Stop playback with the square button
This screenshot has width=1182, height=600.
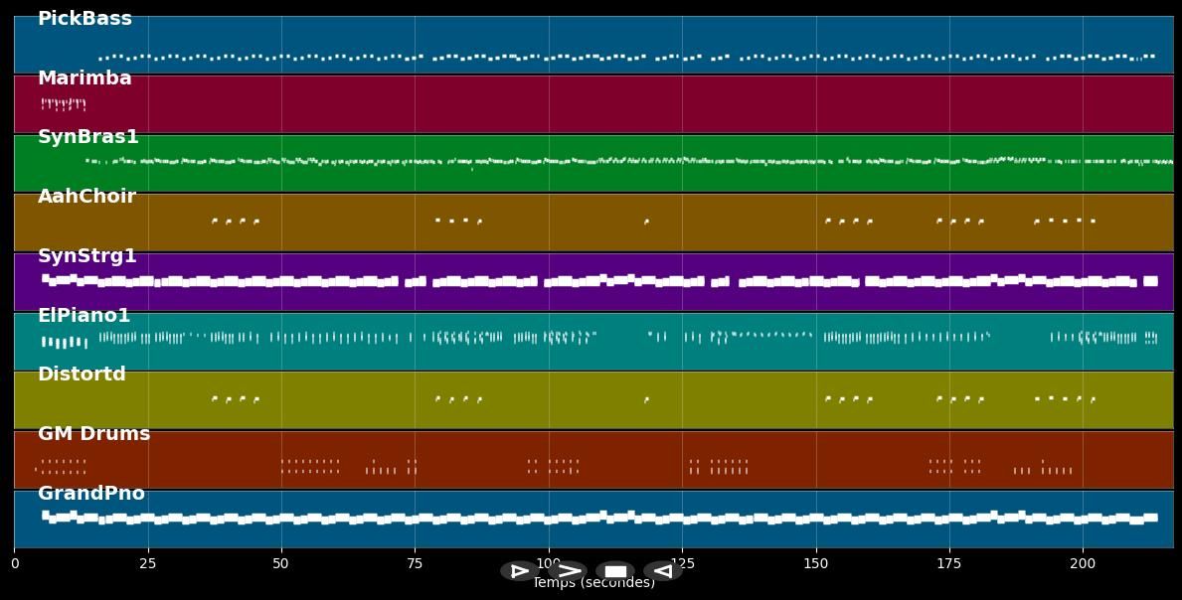pos(615,571)
